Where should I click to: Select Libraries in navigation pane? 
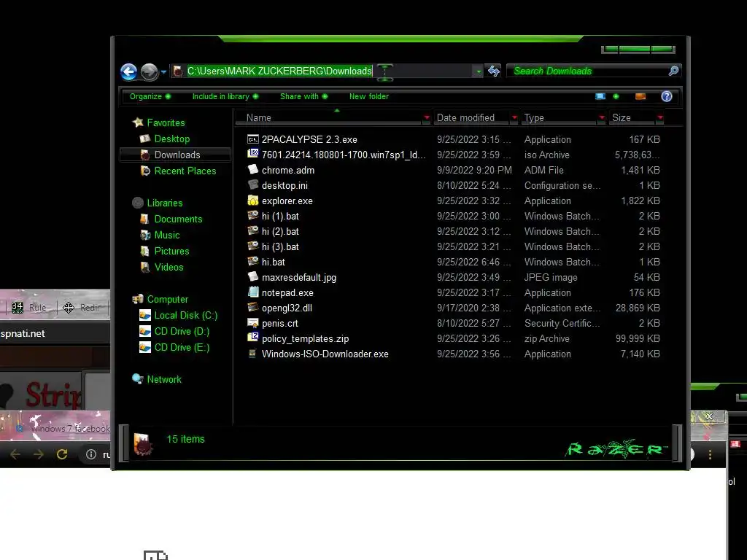click(164, 203)
